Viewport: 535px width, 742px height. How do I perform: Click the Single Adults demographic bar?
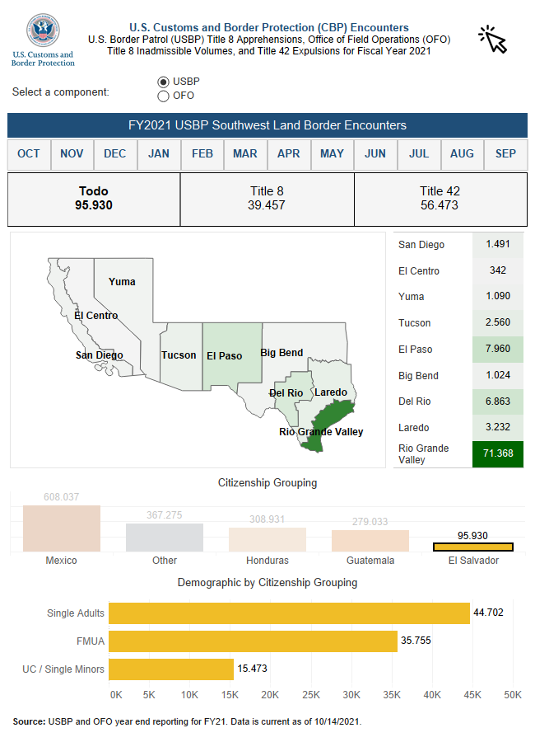(289, 613)
